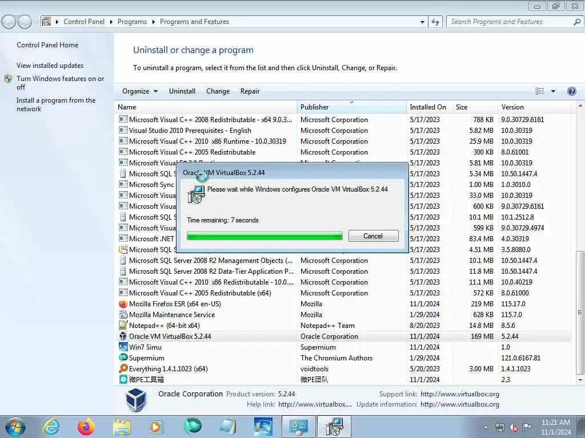Open Turn Windows features on or off

tap(60, 83)
